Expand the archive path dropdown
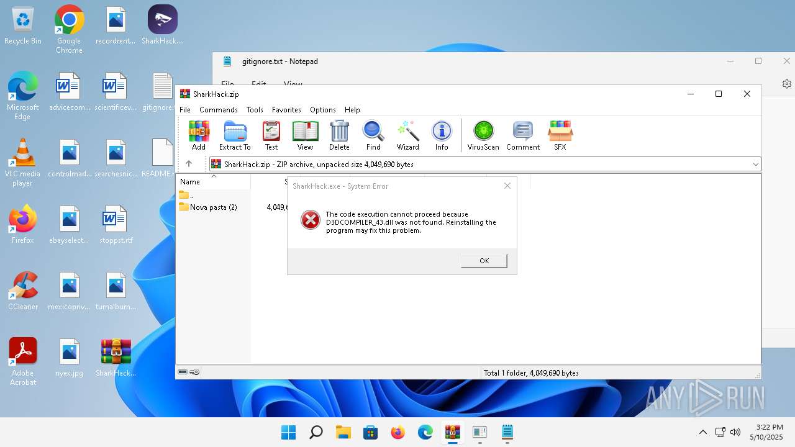Image resolution: width=795 pixels, height=447 pixels. 755,165
